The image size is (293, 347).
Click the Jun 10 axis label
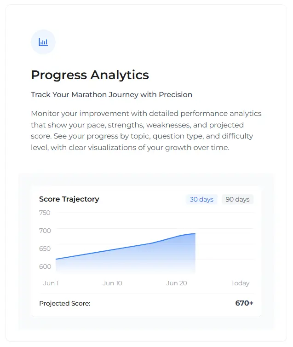[112, 283]
